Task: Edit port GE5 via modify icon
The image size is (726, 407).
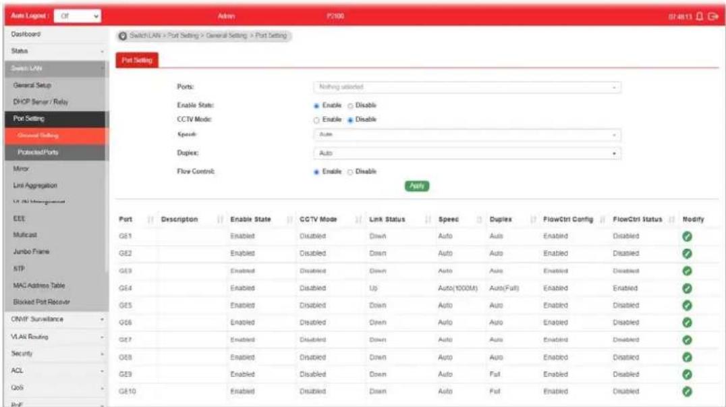Action: [687, 305]
